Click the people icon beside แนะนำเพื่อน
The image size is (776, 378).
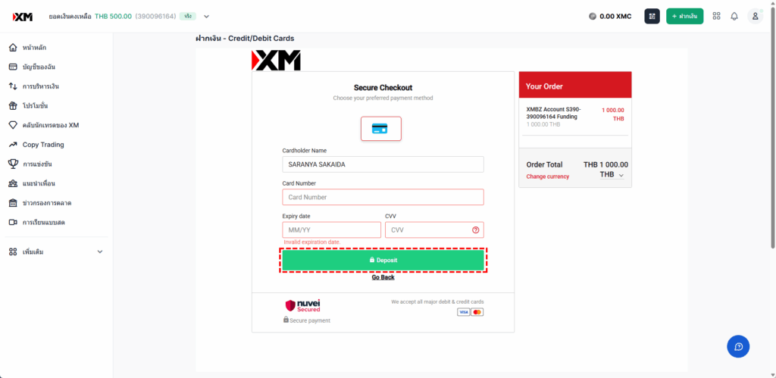click(14, 183)
